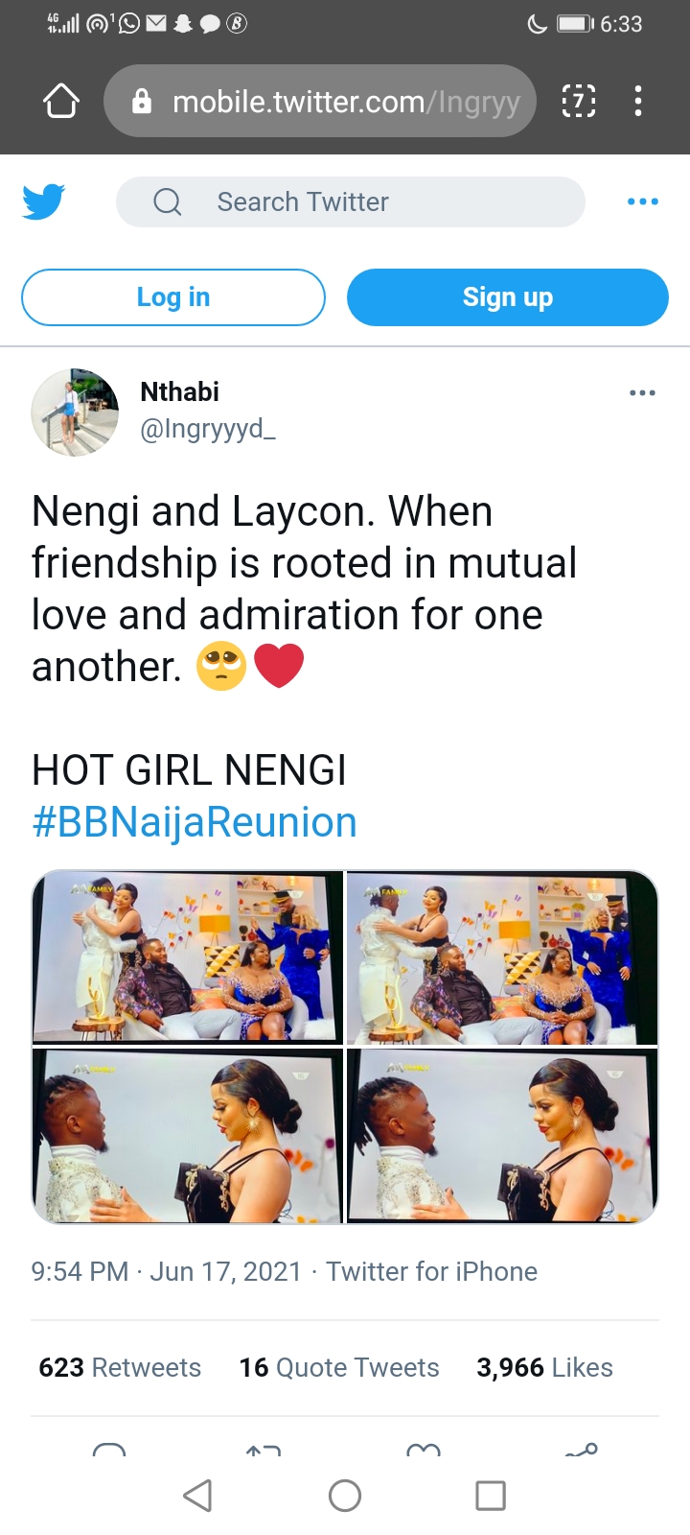View the top-left tweet photo

(x=188, y=956)
